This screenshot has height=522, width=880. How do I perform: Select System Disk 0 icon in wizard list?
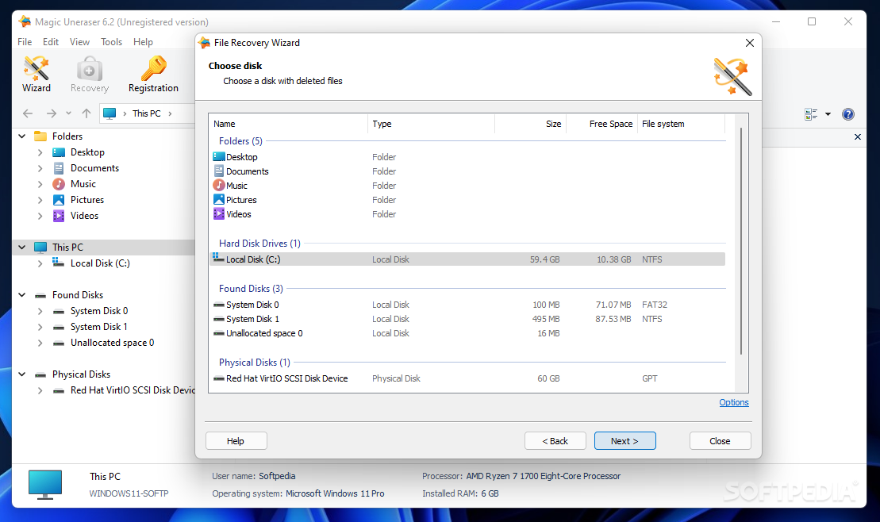click(219, 305)
